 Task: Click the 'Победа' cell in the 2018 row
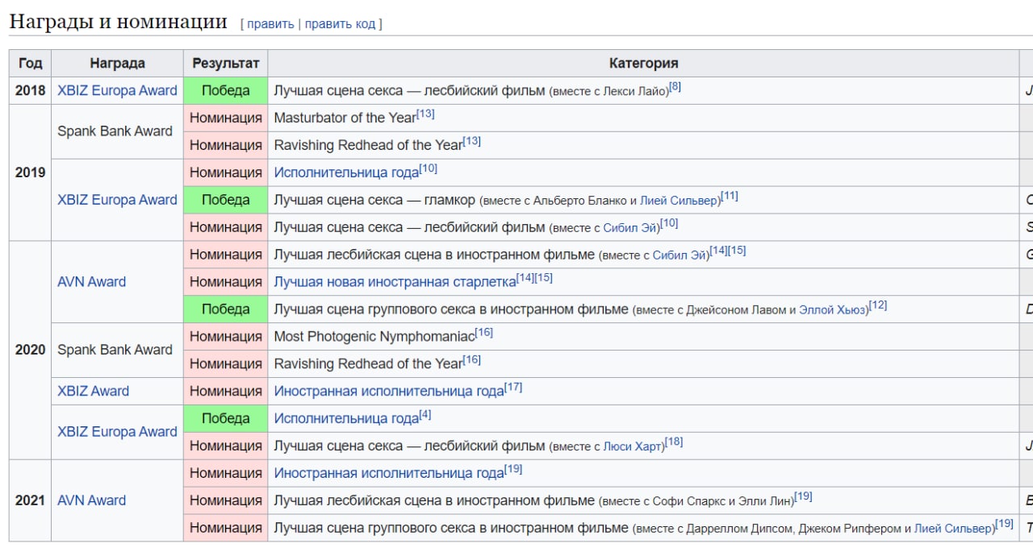point(226,90)
